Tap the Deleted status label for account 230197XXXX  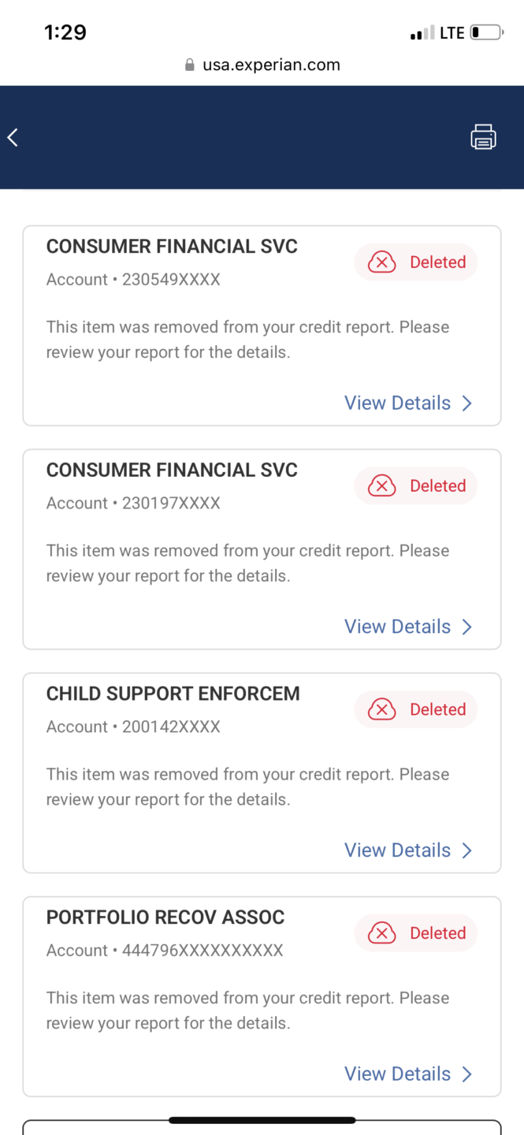coord(437,486)
